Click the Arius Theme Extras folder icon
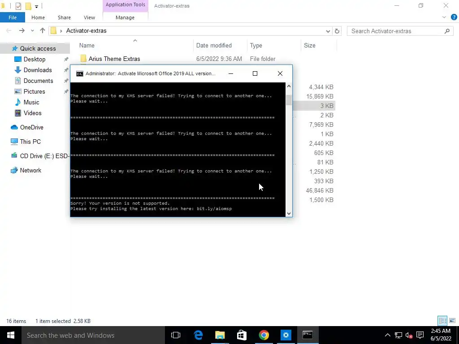 [x=83, y=59]
